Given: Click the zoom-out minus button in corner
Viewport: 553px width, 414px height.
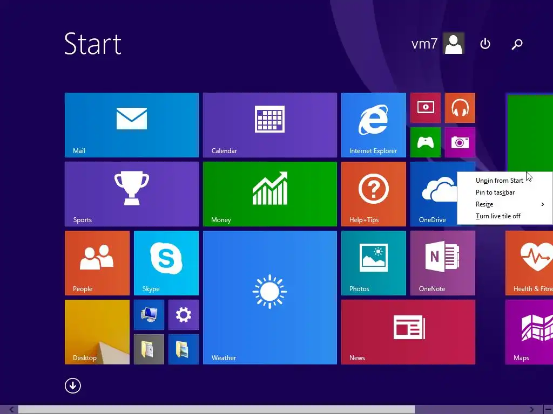Looking at the screenshot, I should click(x=548, y=410).
